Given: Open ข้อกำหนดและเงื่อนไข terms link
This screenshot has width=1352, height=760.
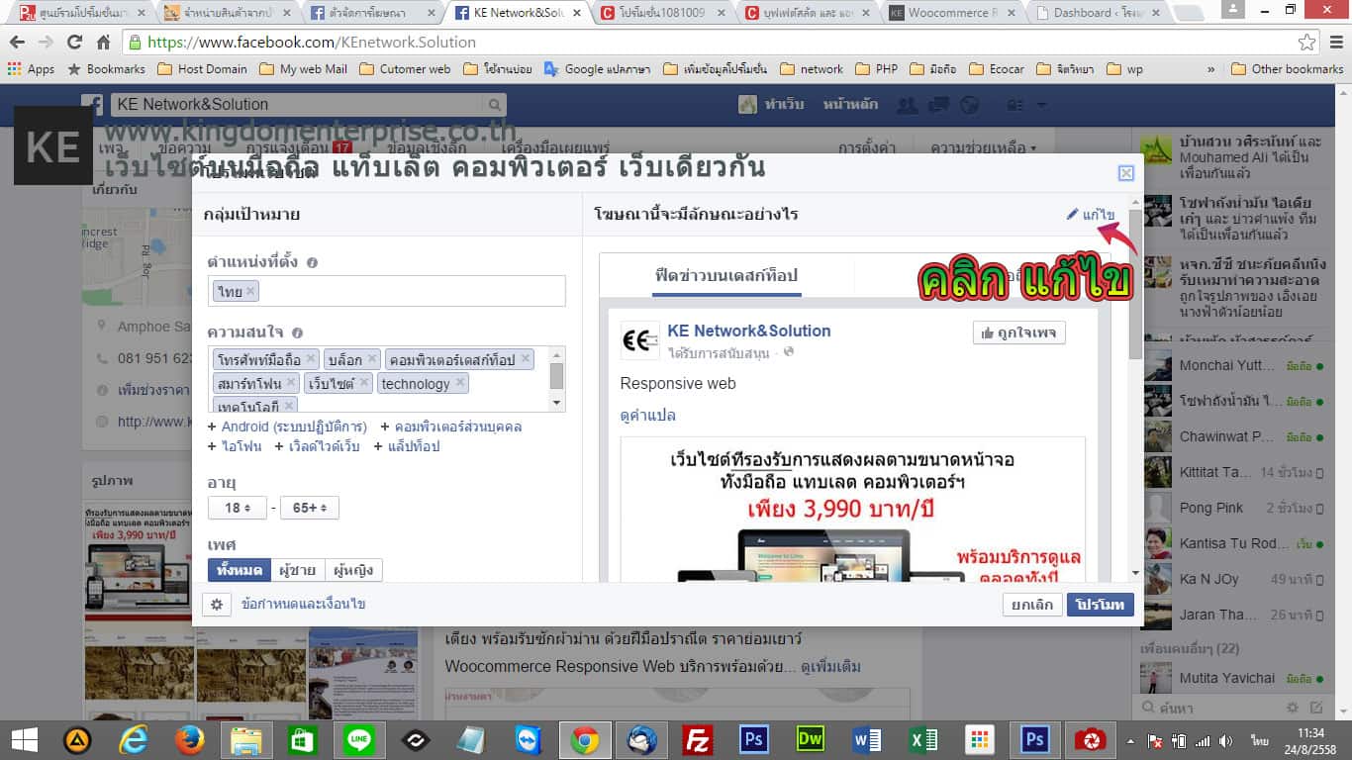Looking at the screenshot, I should pyautogui.click(x=303, y=604).
